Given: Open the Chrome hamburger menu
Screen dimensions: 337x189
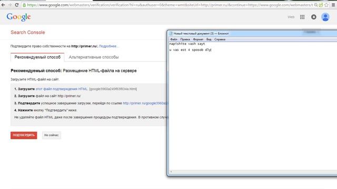Looking at the screenshot, I should pyautogui.click(x=333, y=5).
